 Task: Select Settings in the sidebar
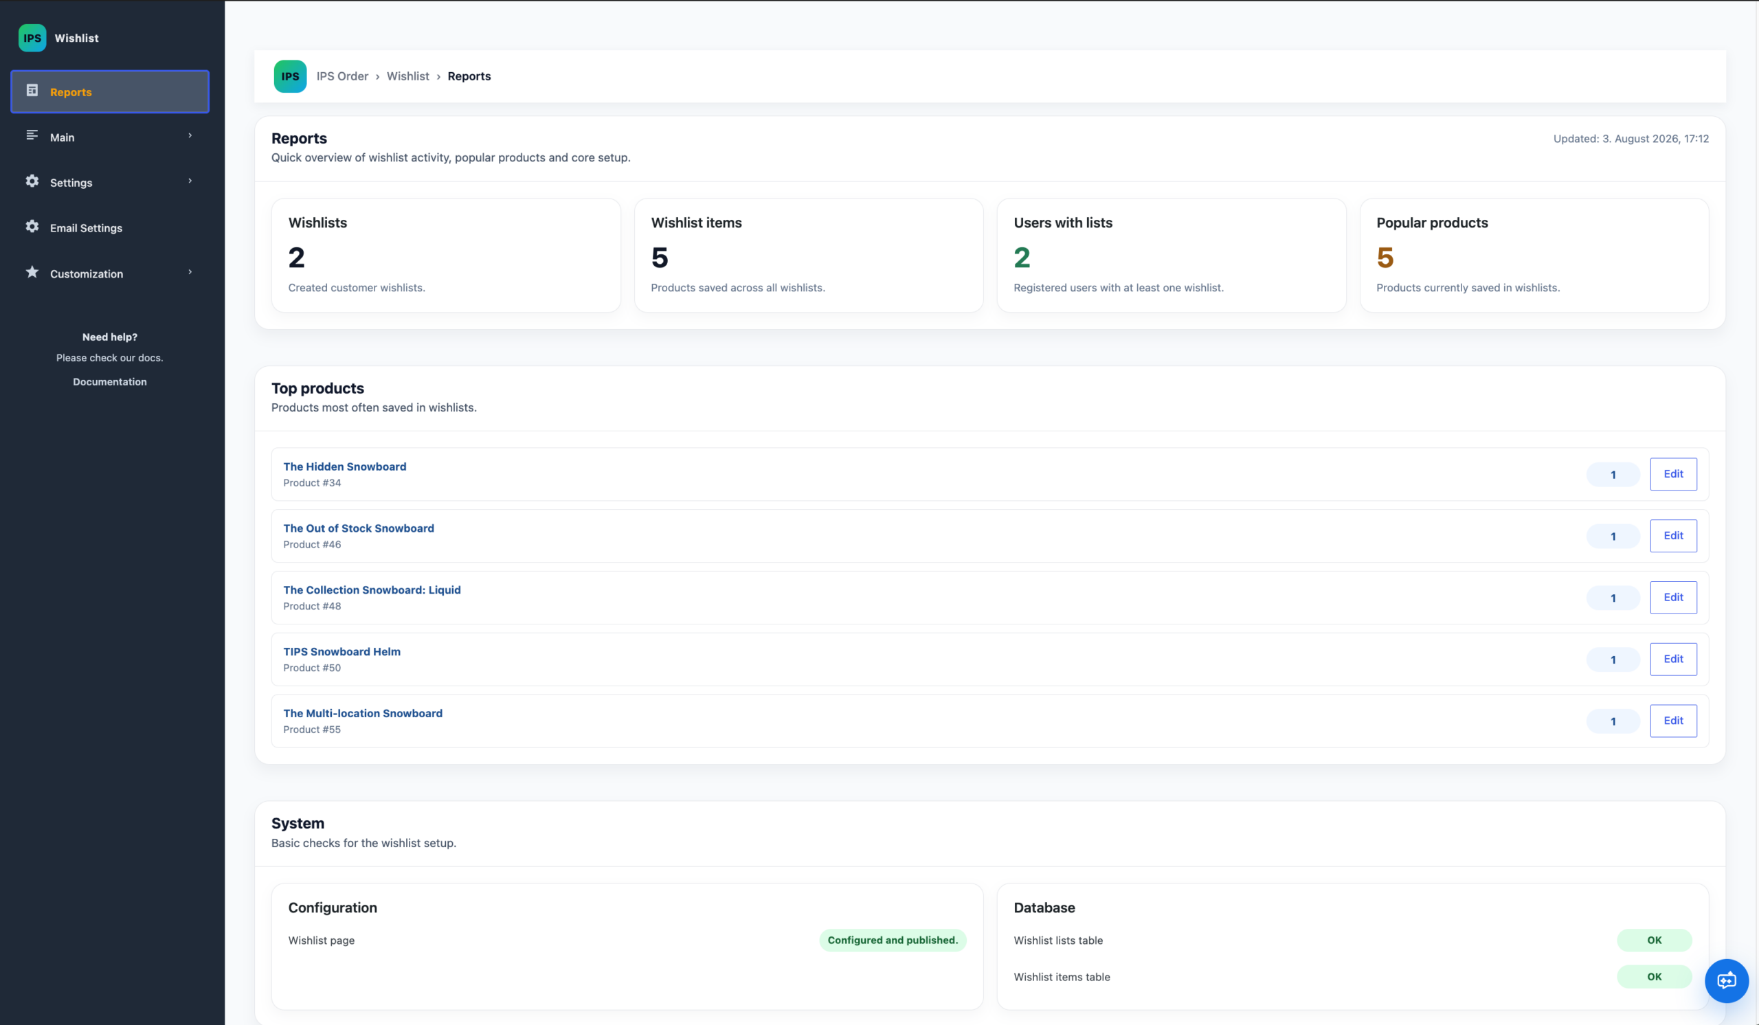(x=109, y=182)
